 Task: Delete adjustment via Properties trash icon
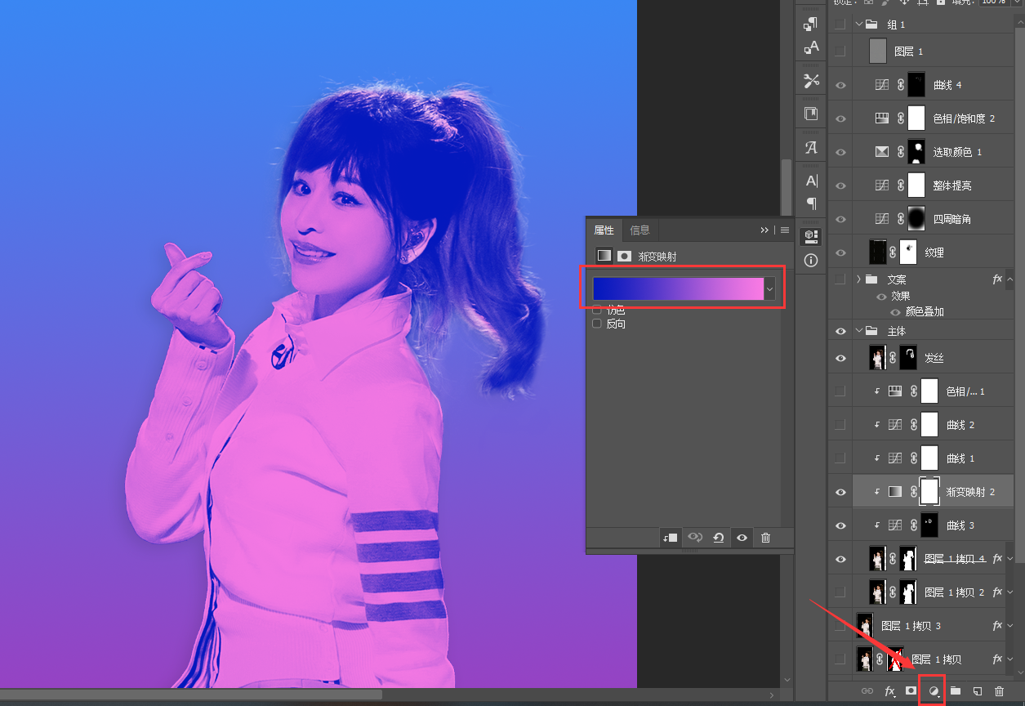tap(765, 538)
